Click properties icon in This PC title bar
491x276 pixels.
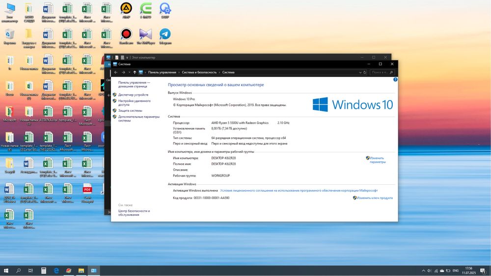(x=117, y=57)
